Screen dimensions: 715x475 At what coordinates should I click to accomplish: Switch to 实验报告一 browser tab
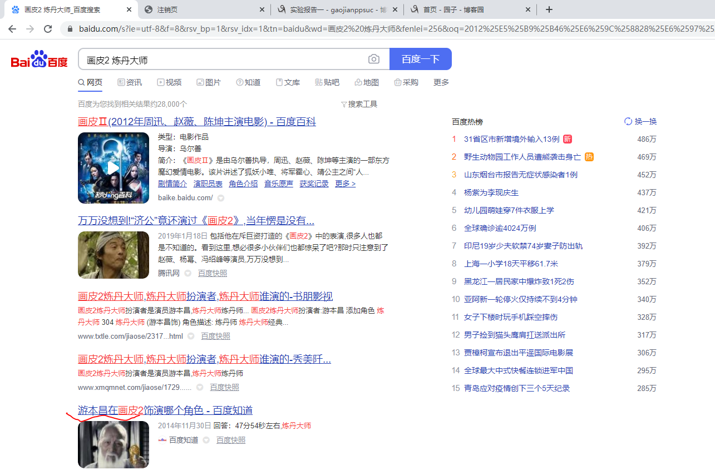pos(337,9)
